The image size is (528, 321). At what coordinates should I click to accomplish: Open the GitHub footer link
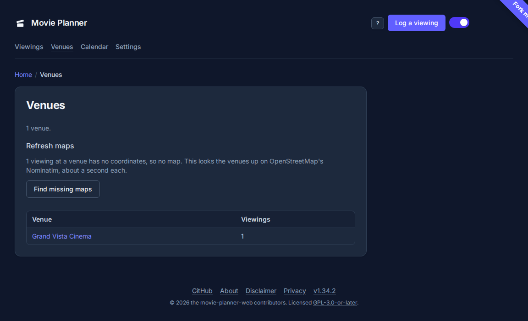(202, 291)
